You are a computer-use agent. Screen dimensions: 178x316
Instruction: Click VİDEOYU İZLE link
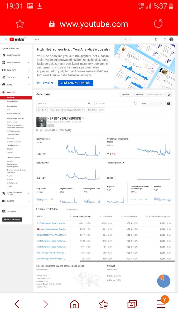point(46,83)
